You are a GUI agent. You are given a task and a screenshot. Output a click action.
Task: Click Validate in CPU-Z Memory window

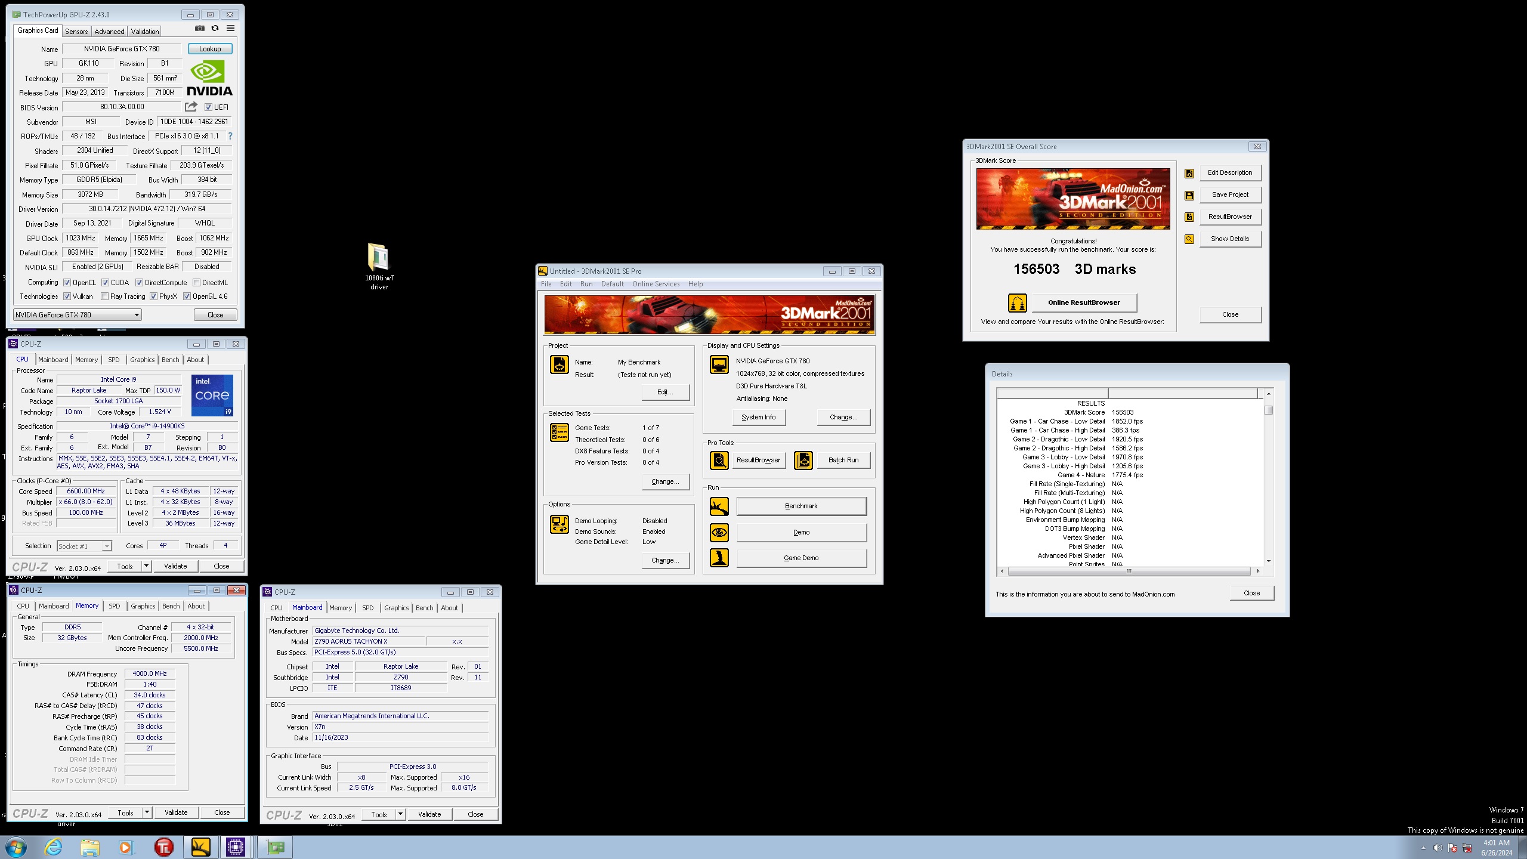pyautogui.click(x=176, y=812)
